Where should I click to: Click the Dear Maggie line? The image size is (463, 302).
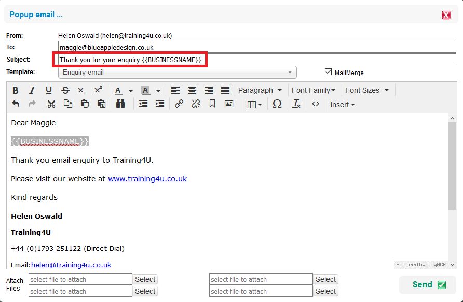tap(33, 123)
